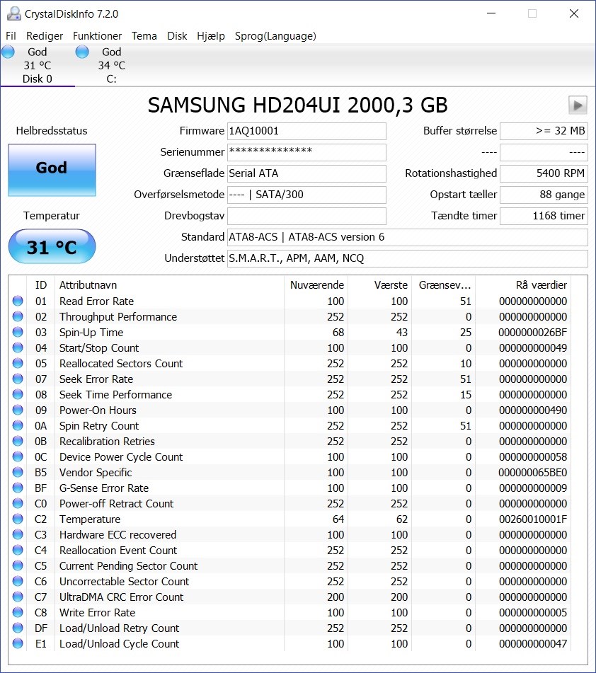Image resolution: width=596 pixels, height=673 pixels.
Task: Open the Hjælp menu
Action: pos(211,36)
